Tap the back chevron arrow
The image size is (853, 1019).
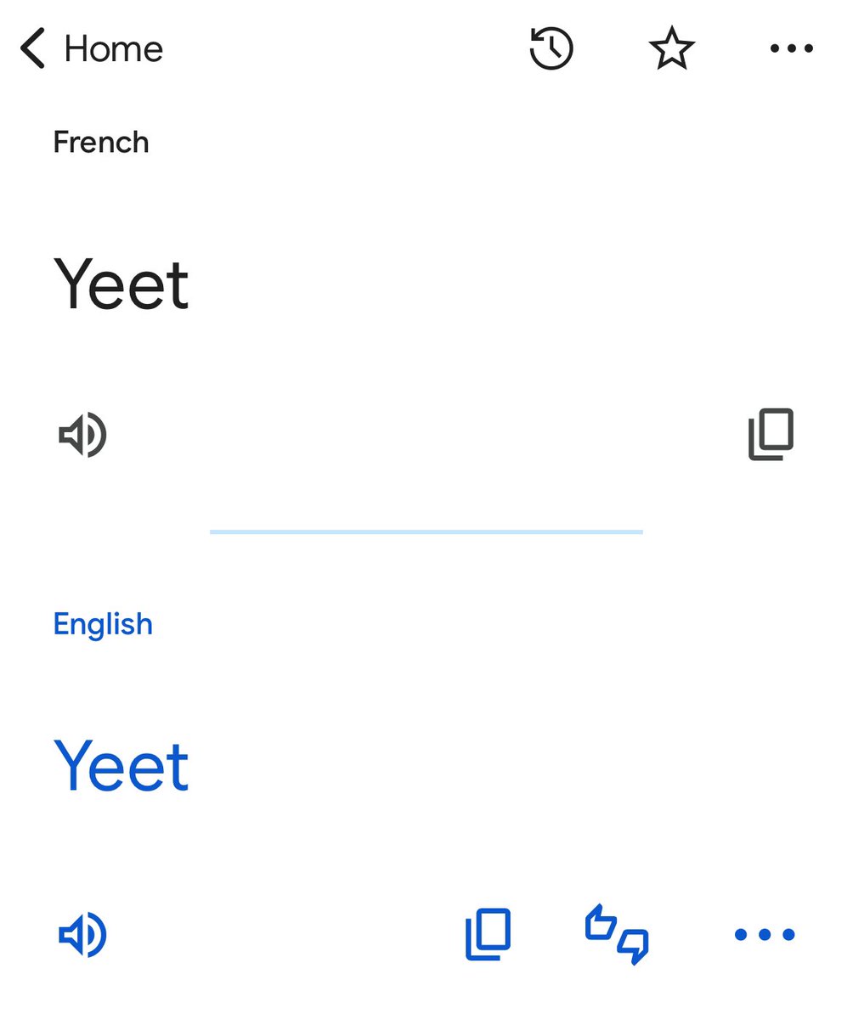[x=32, y=48]
